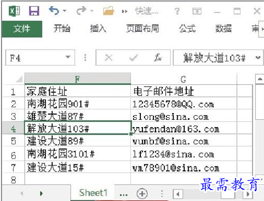Viewport: 264px width, 201px height.
Task: Expand the formula bar chevron
Action: 258,58
